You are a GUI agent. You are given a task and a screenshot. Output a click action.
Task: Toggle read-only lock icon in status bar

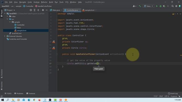(x=179, y=96)
